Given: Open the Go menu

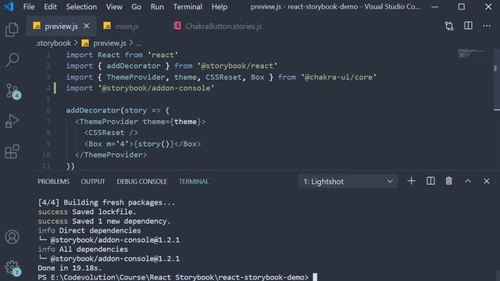Looking at the screenshot, I should point(136,7).
